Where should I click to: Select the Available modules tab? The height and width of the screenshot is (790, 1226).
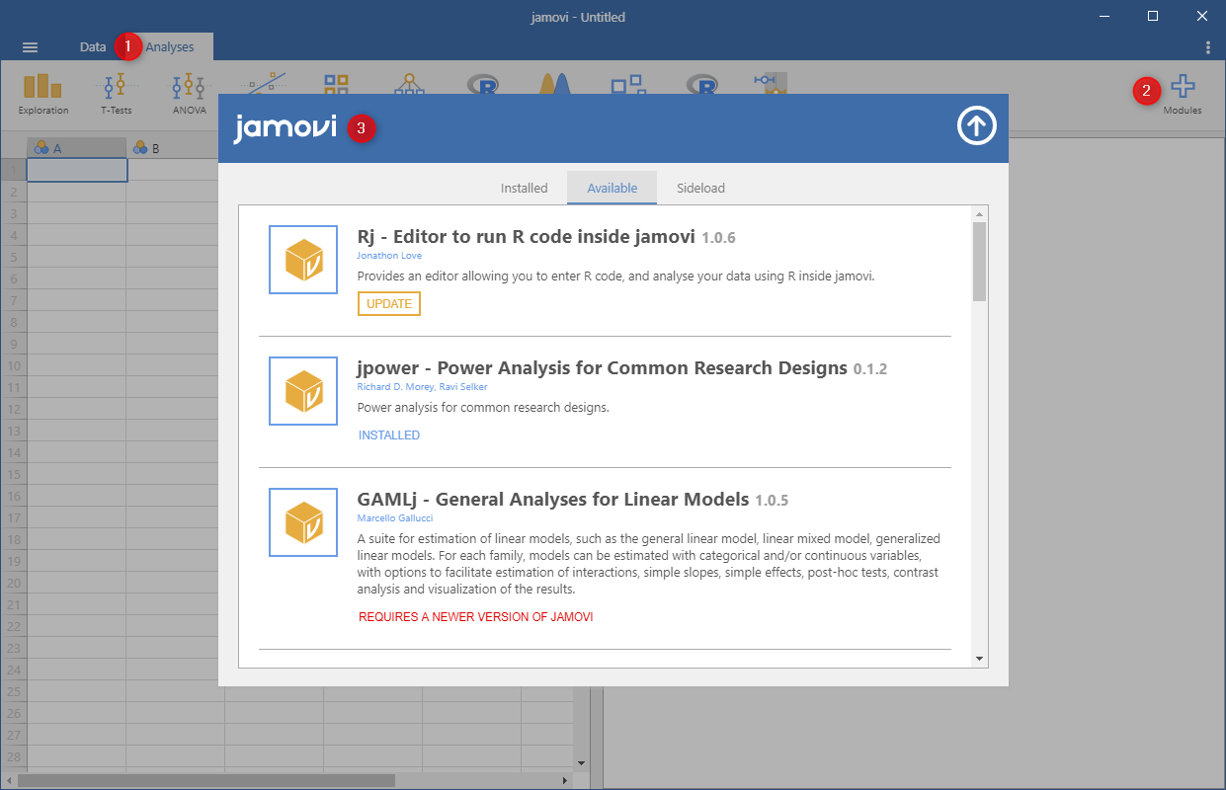click(612, 188)
